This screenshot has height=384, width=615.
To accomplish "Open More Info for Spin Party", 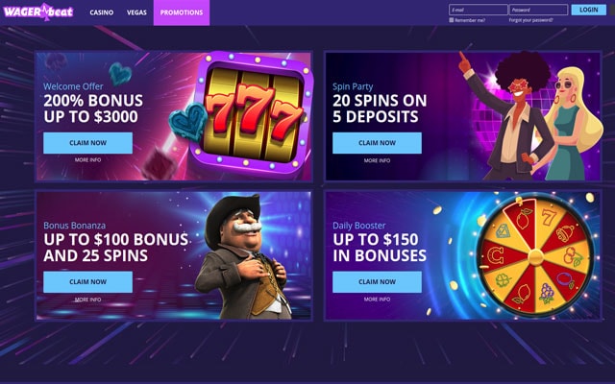I will pos(377,160).
